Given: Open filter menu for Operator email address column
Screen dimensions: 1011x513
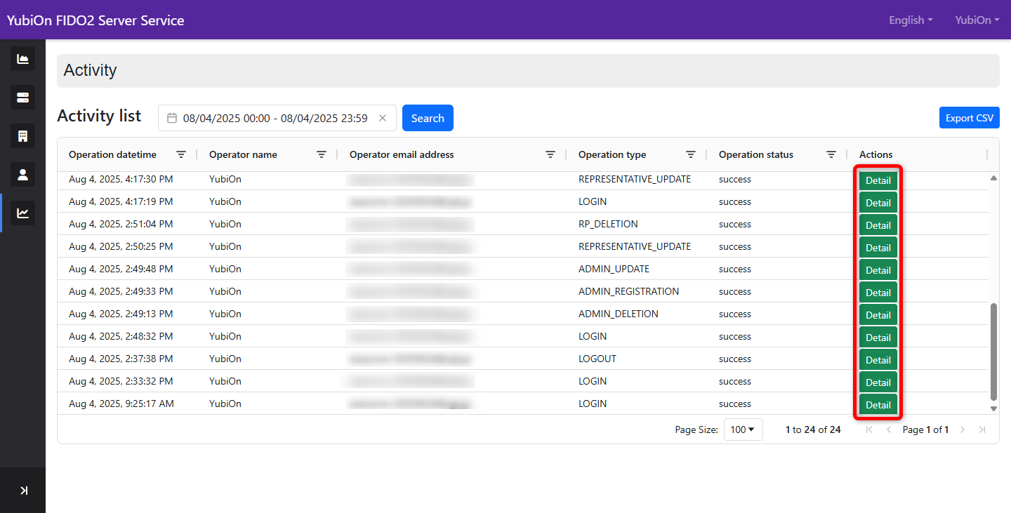Looking at the screenshot, I should click(550, 154).
